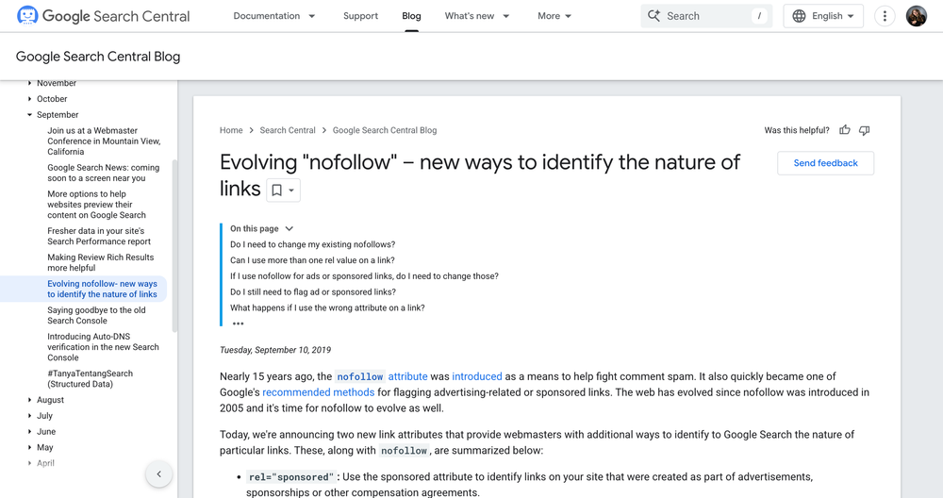Screen dimensions: 943x498
Task: Open the three-dot options menu
Action: (x=885, y=16)
